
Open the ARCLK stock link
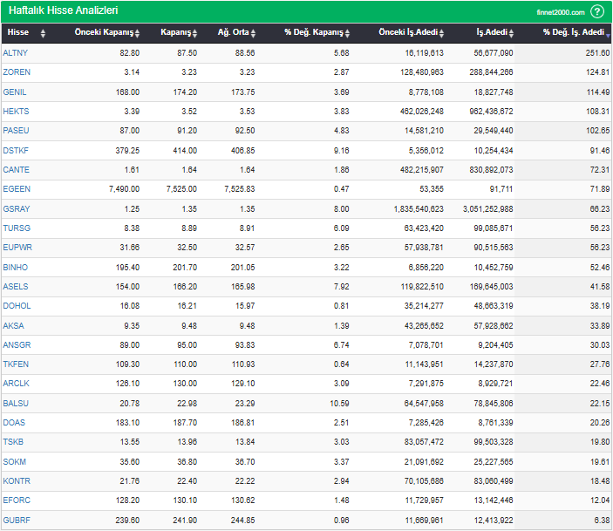pyautogui.click(x=17, y=385)
